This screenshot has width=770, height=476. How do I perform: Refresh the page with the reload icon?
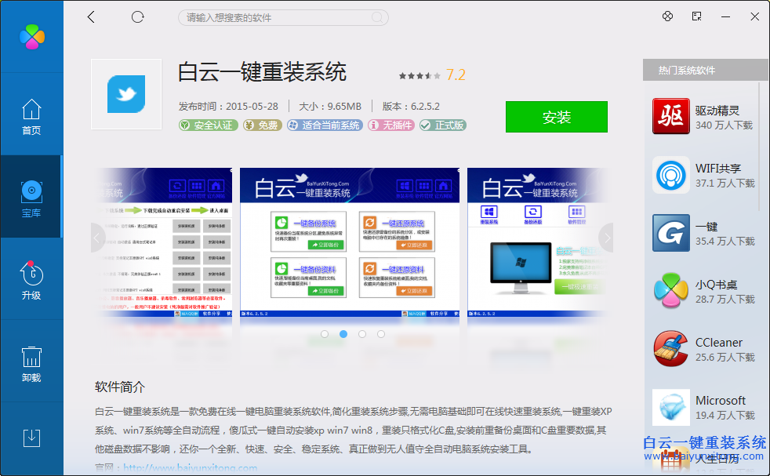[138, 16]
